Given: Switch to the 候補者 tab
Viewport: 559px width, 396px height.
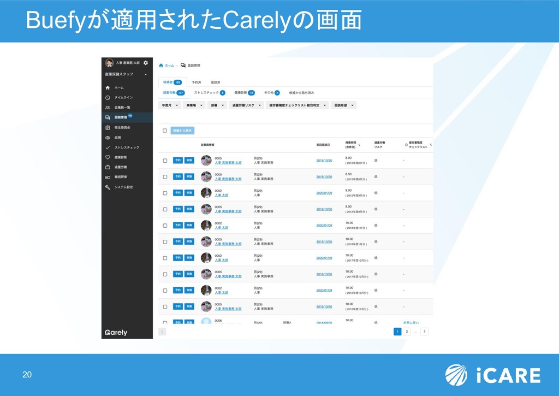Looking at the screenshot, I should click(x=173, y=82).
